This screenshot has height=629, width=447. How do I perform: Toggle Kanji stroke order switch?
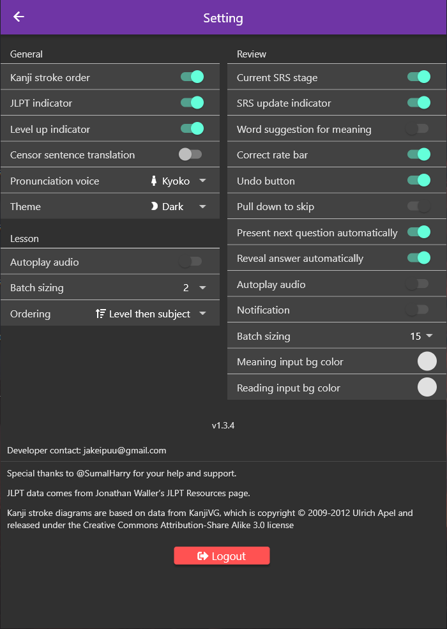(192, 77)
